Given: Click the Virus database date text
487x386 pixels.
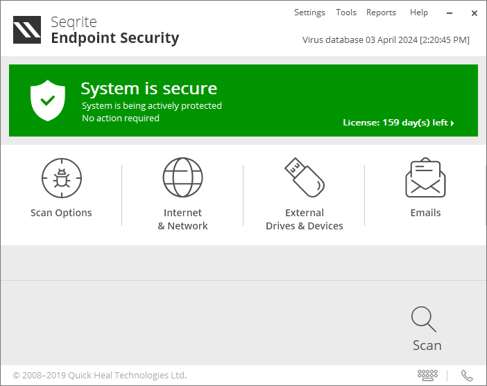Looking at the screenshot, I should [x=386, y=40].
